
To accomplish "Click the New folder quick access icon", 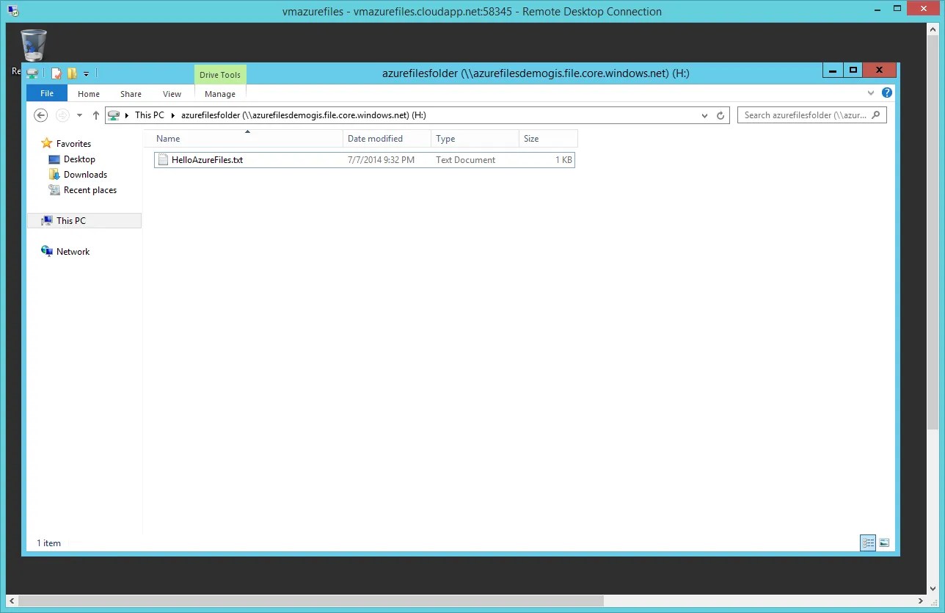I will coord(72,73).
